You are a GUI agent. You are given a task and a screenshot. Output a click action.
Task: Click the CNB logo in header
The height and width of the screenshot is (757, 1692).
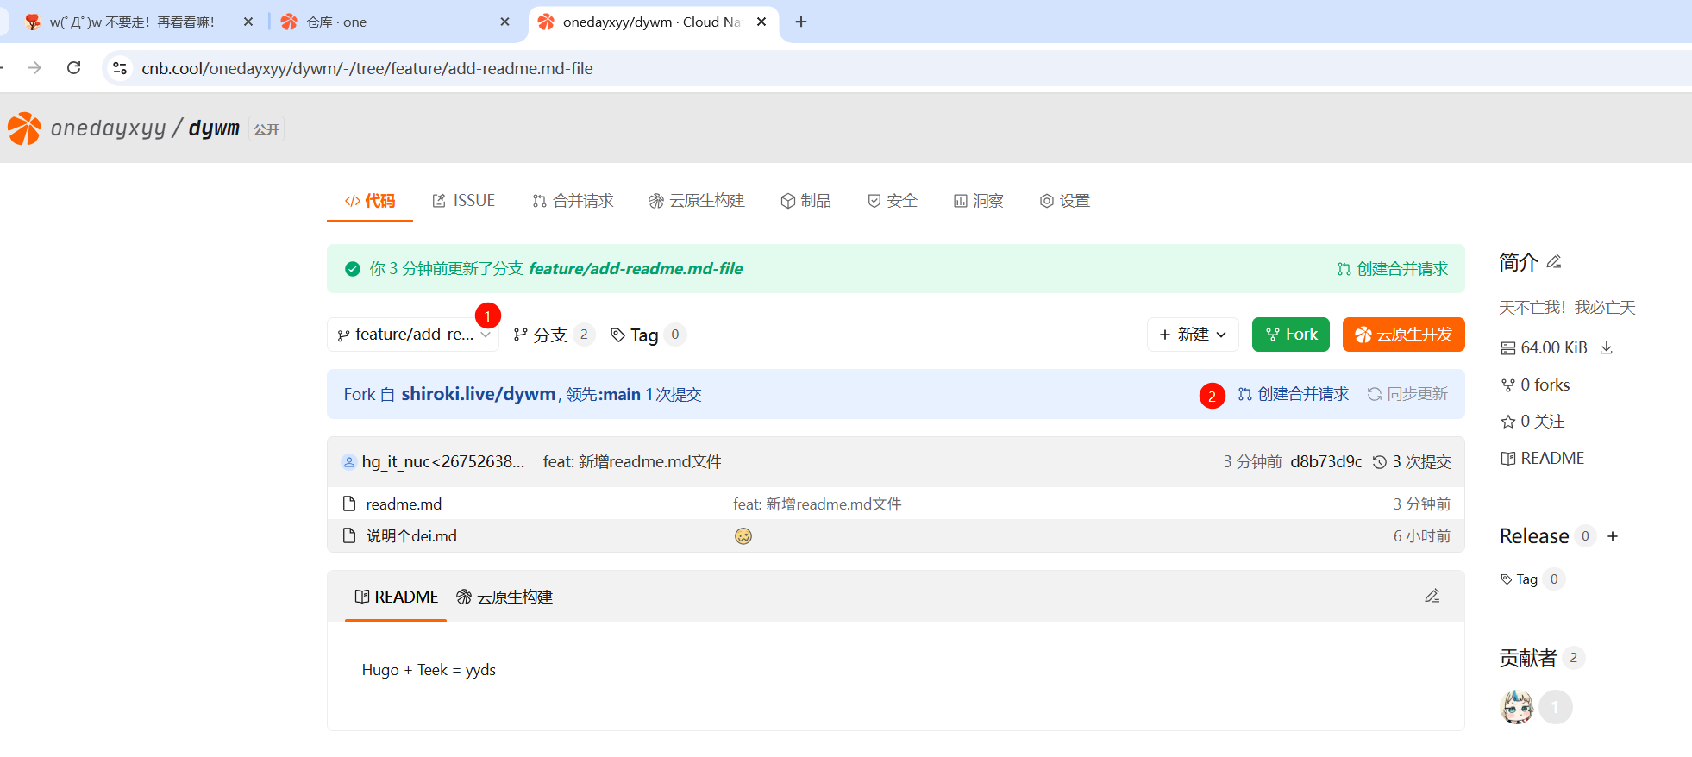(24, 128)
